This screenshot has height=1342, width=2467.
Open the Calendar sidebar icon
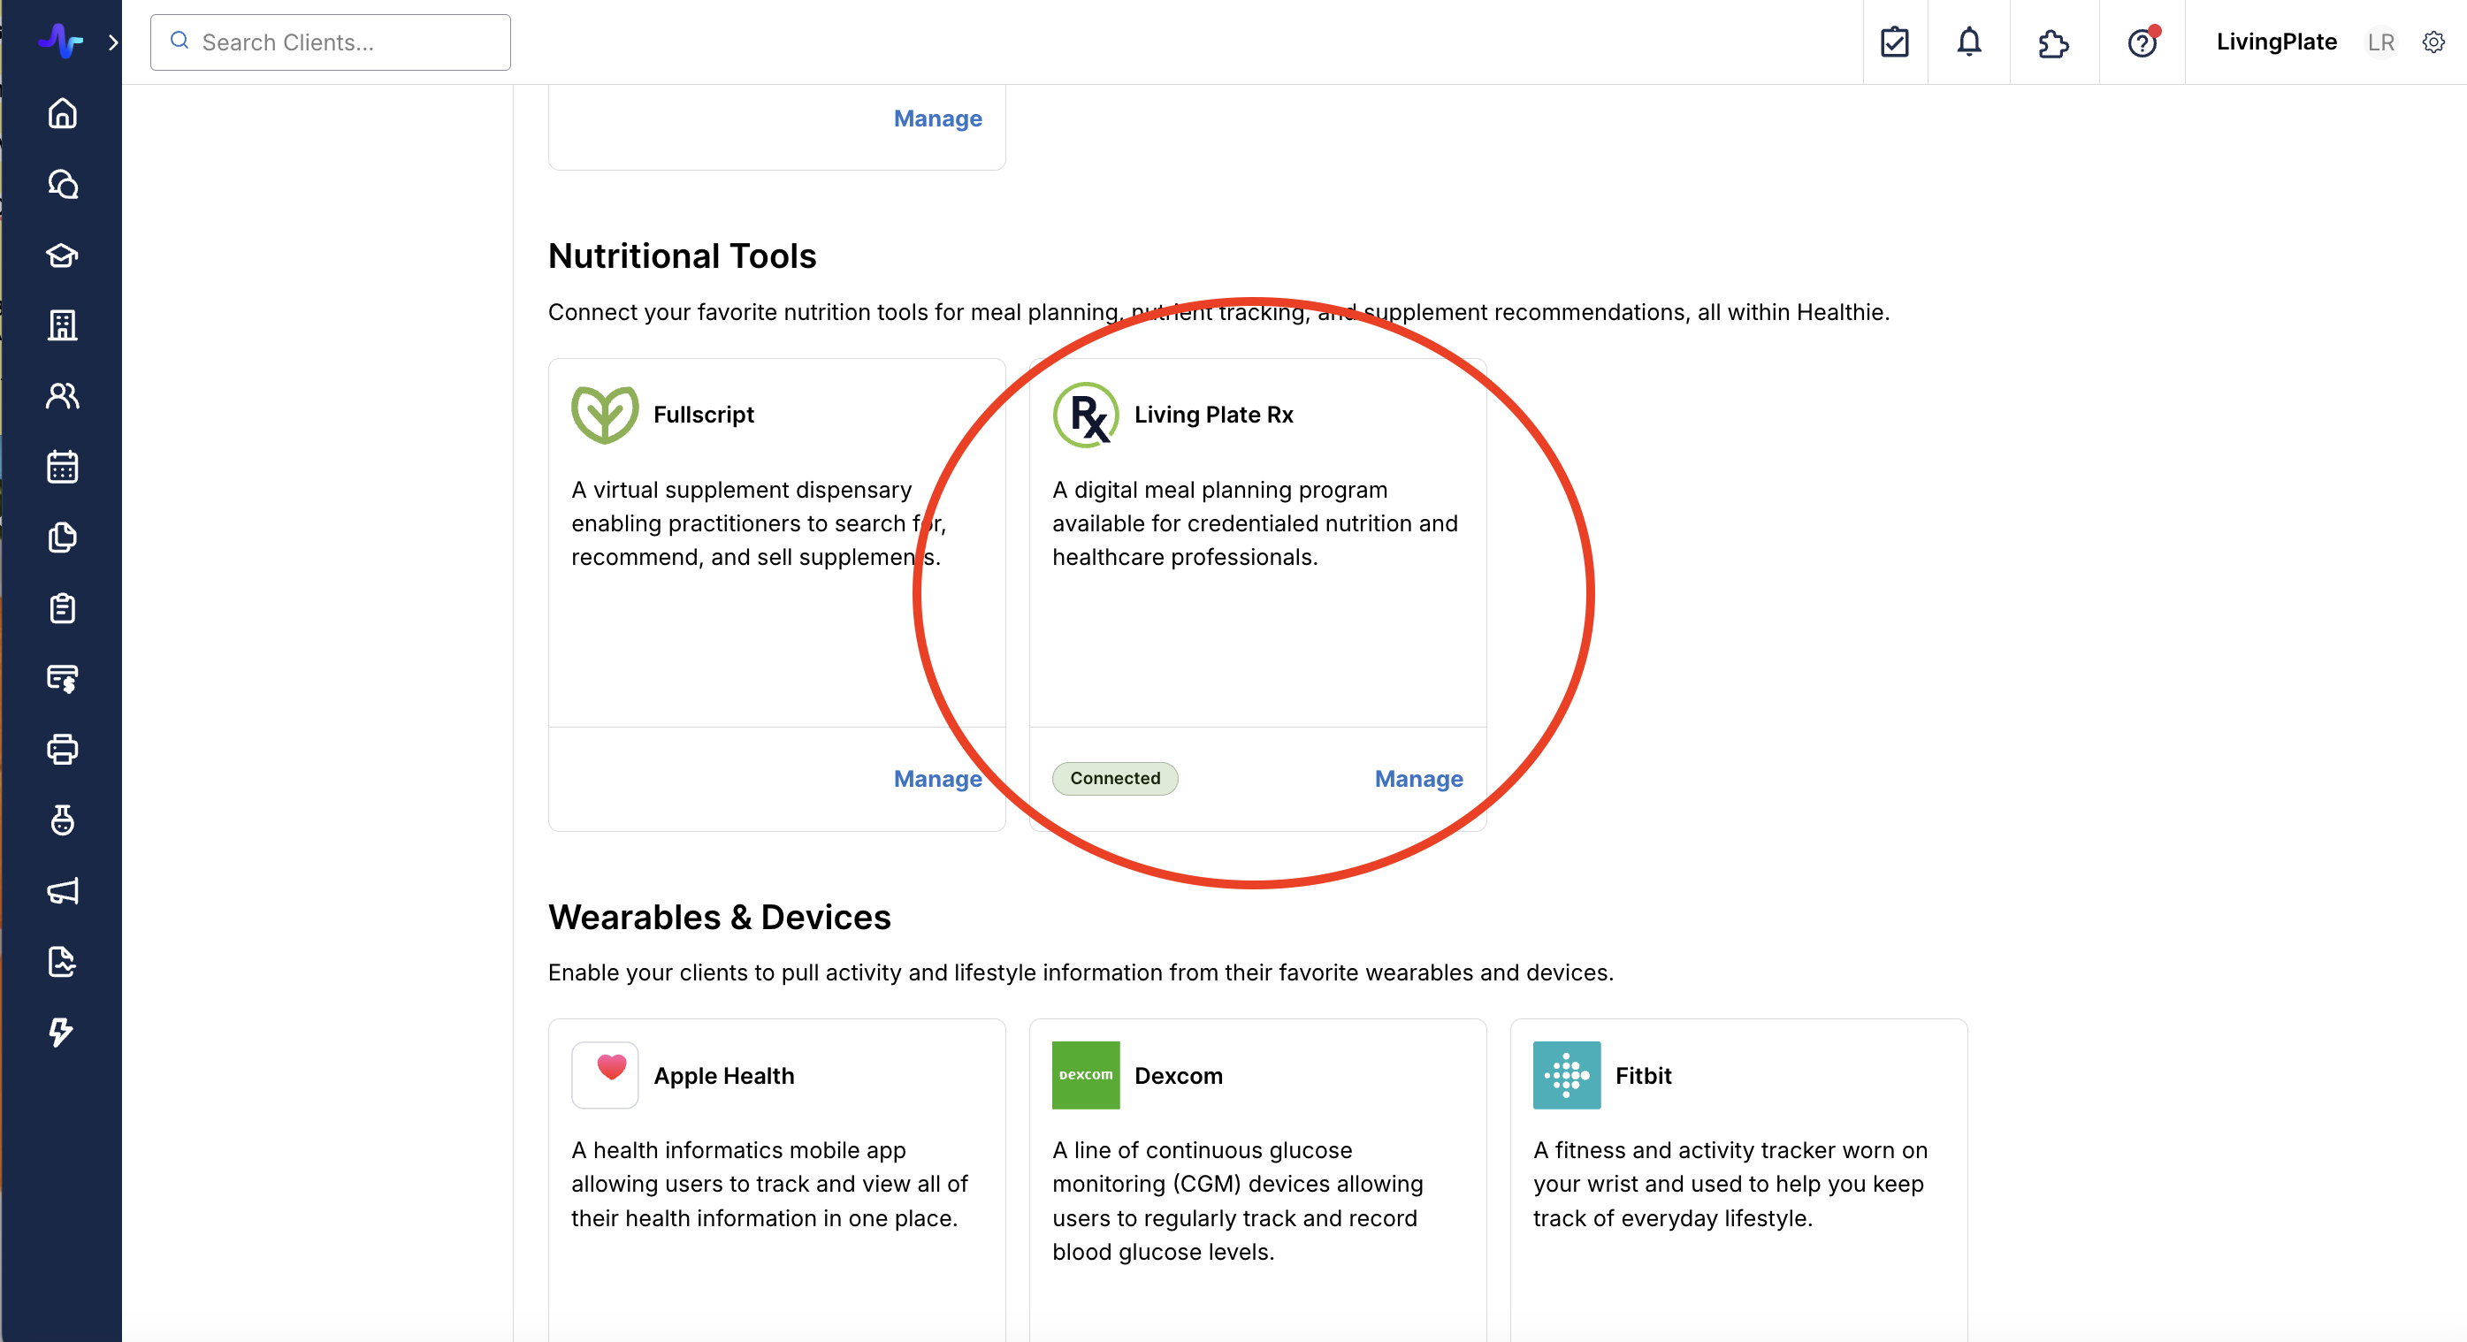pos(62,467)
